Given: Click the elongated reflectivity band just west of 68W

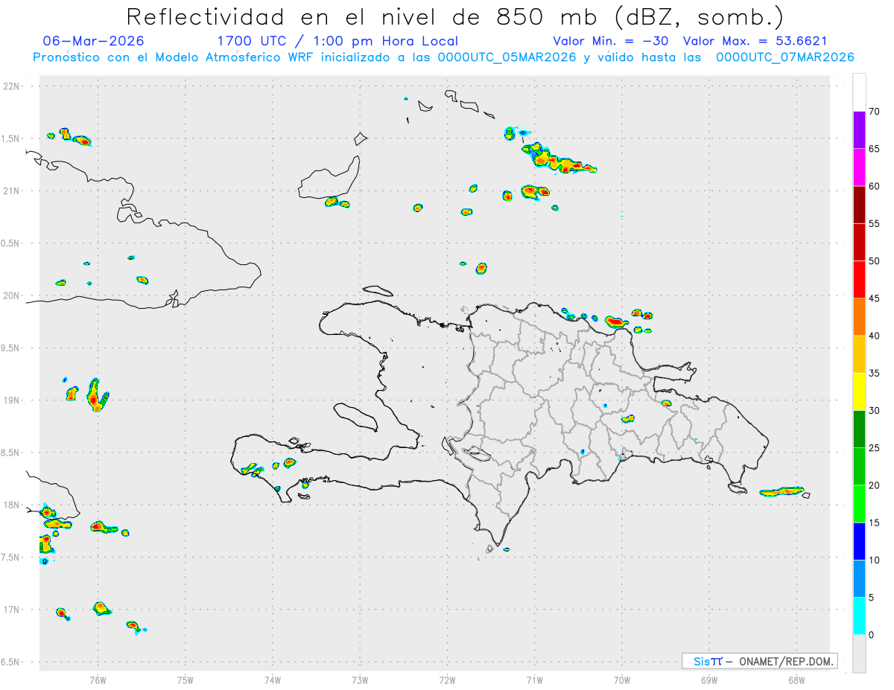Looking at the screenshot, I should pyautogui.click(x=782, y=491).
